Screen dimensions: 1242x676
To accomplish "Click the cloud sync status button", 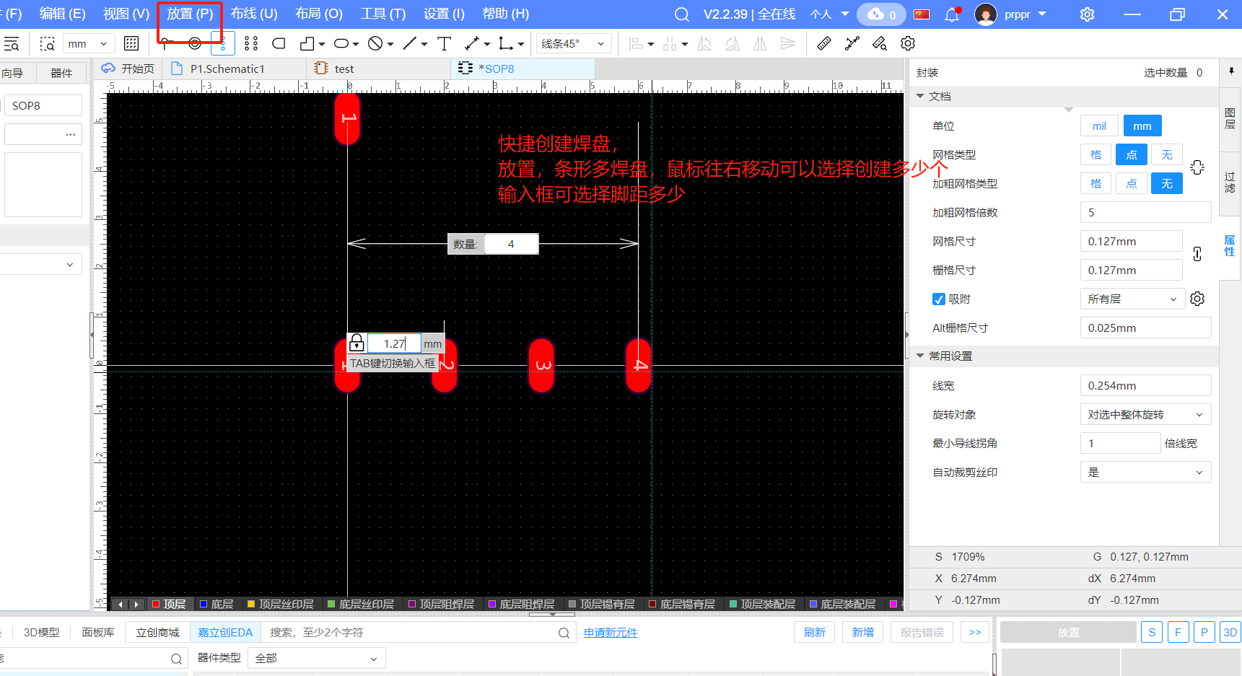I will pyautogui.click(x=881, y=14).
